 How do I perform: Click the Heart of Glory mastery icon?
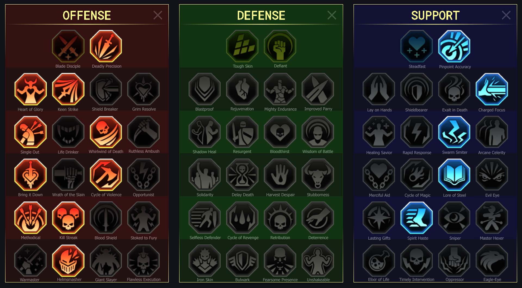pyautogui.click(x=30, y=89)
